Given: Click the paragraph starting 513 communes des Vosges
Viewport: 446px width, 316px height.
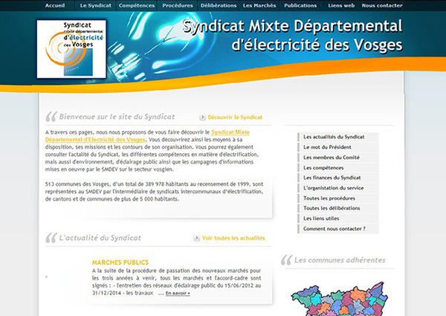Looking at the screenshot, I should 154,191.
